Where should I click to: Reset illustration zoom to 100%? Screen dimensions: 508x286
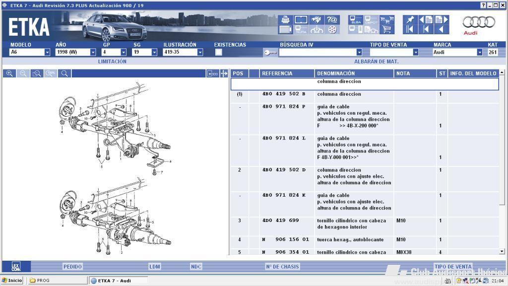pyautogui.click(x=51, y=73)
